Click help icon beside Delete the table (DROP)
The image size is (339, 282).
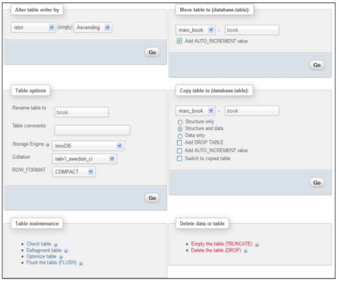pyautogui.click(x=245, y=251)
